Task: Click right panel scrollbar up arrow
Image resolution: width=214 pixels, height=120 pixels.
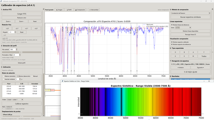Action: click(212, 9)
